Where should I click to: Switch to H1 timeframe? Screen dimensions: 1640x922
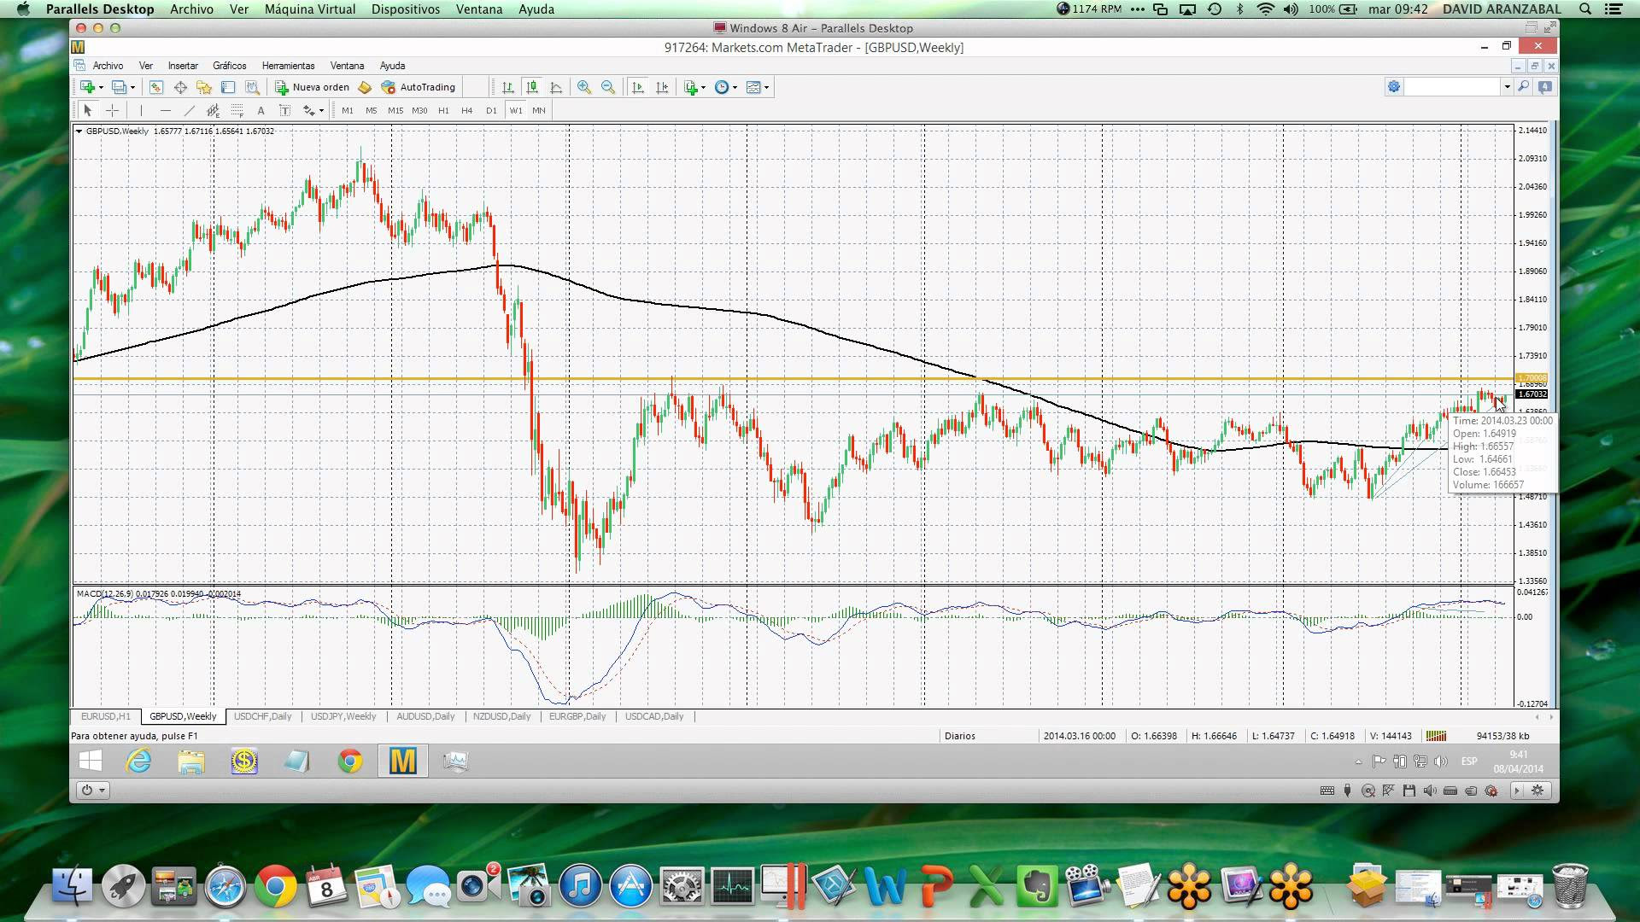click(443, 110)
